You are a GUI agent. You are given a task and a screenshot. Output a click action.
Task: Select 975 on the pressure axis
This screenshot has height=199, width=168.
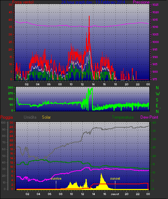(155, 79)
